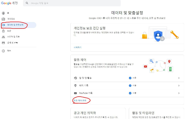Open the 홈 sidebar item
This screenshot has width=193, height=119.
tap(18, 13)
